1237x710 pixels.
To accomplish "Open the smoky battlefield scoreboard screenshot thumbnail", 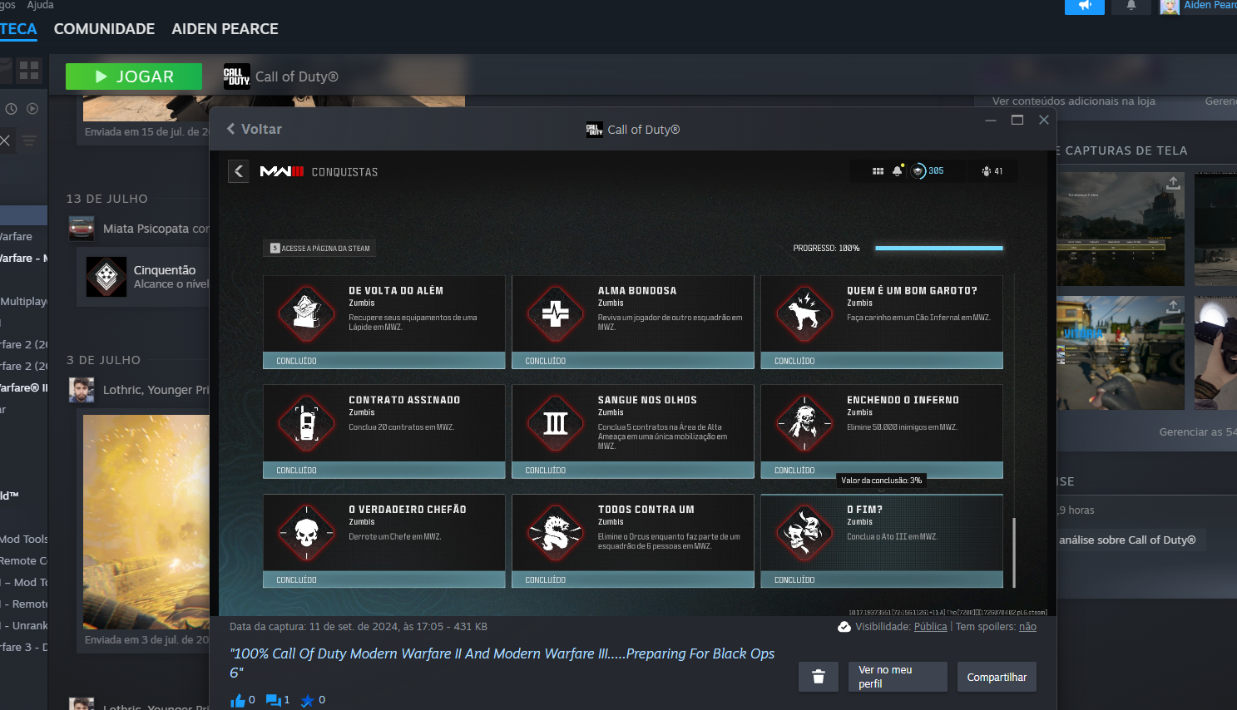I will pyautogui.click(x=1121, y=229).
